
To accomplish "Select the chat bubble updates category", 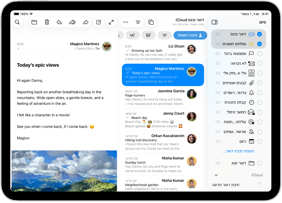I will click(149, 35).
